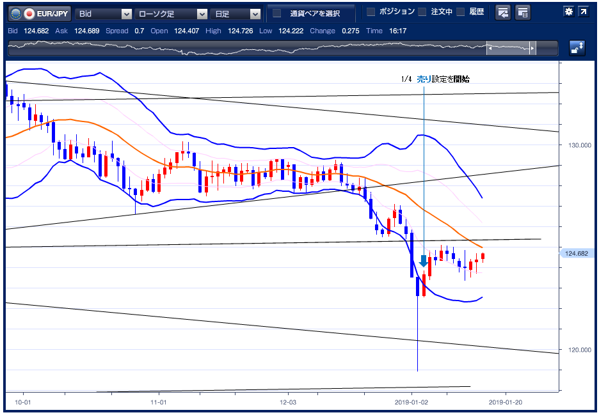Click the Change value 0.275

coord(351,31)
